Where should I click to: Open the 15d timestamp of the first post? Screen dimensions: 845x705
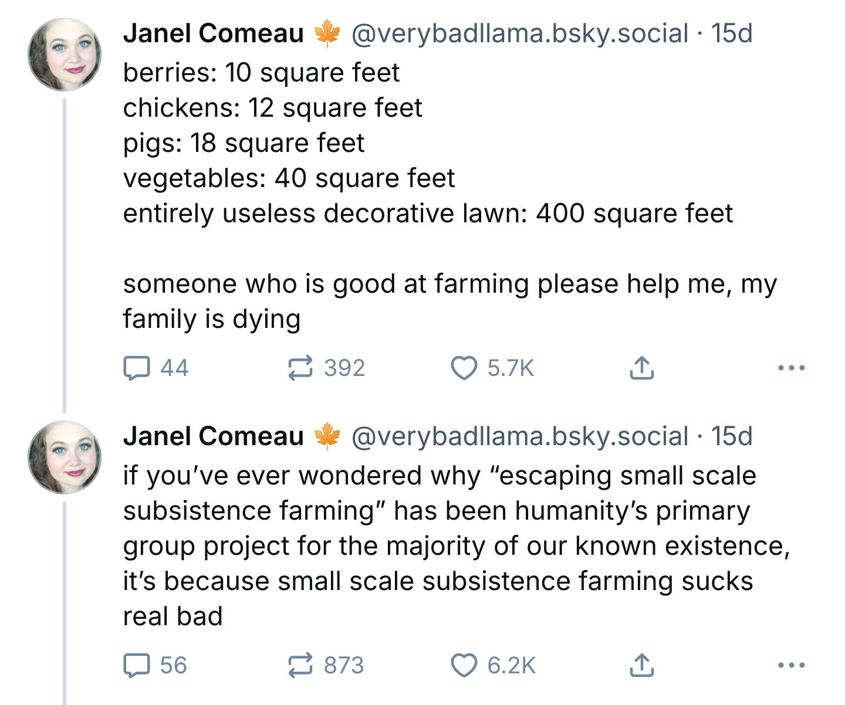732,33
